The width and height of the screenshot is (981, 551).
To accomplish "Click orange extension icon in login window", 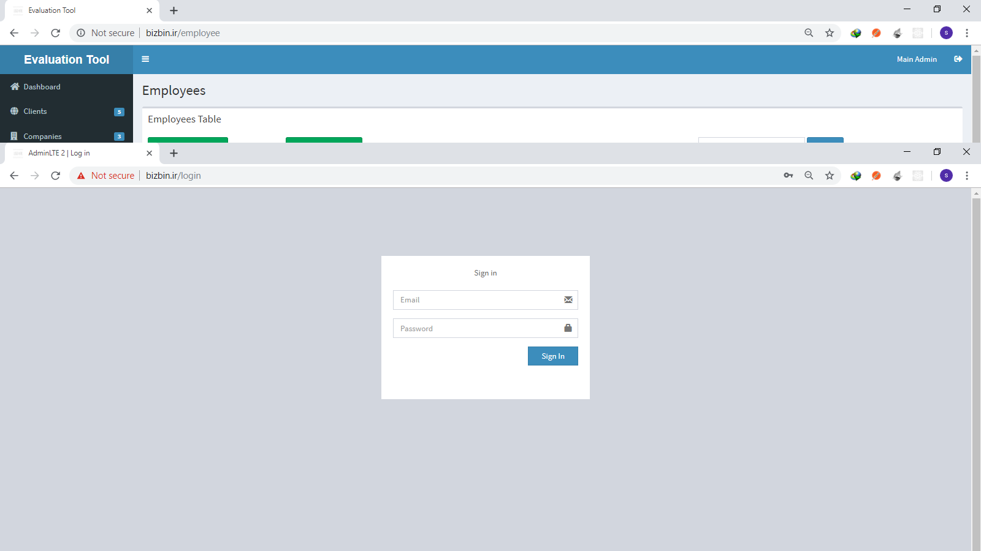I will (x=876, y=176).
